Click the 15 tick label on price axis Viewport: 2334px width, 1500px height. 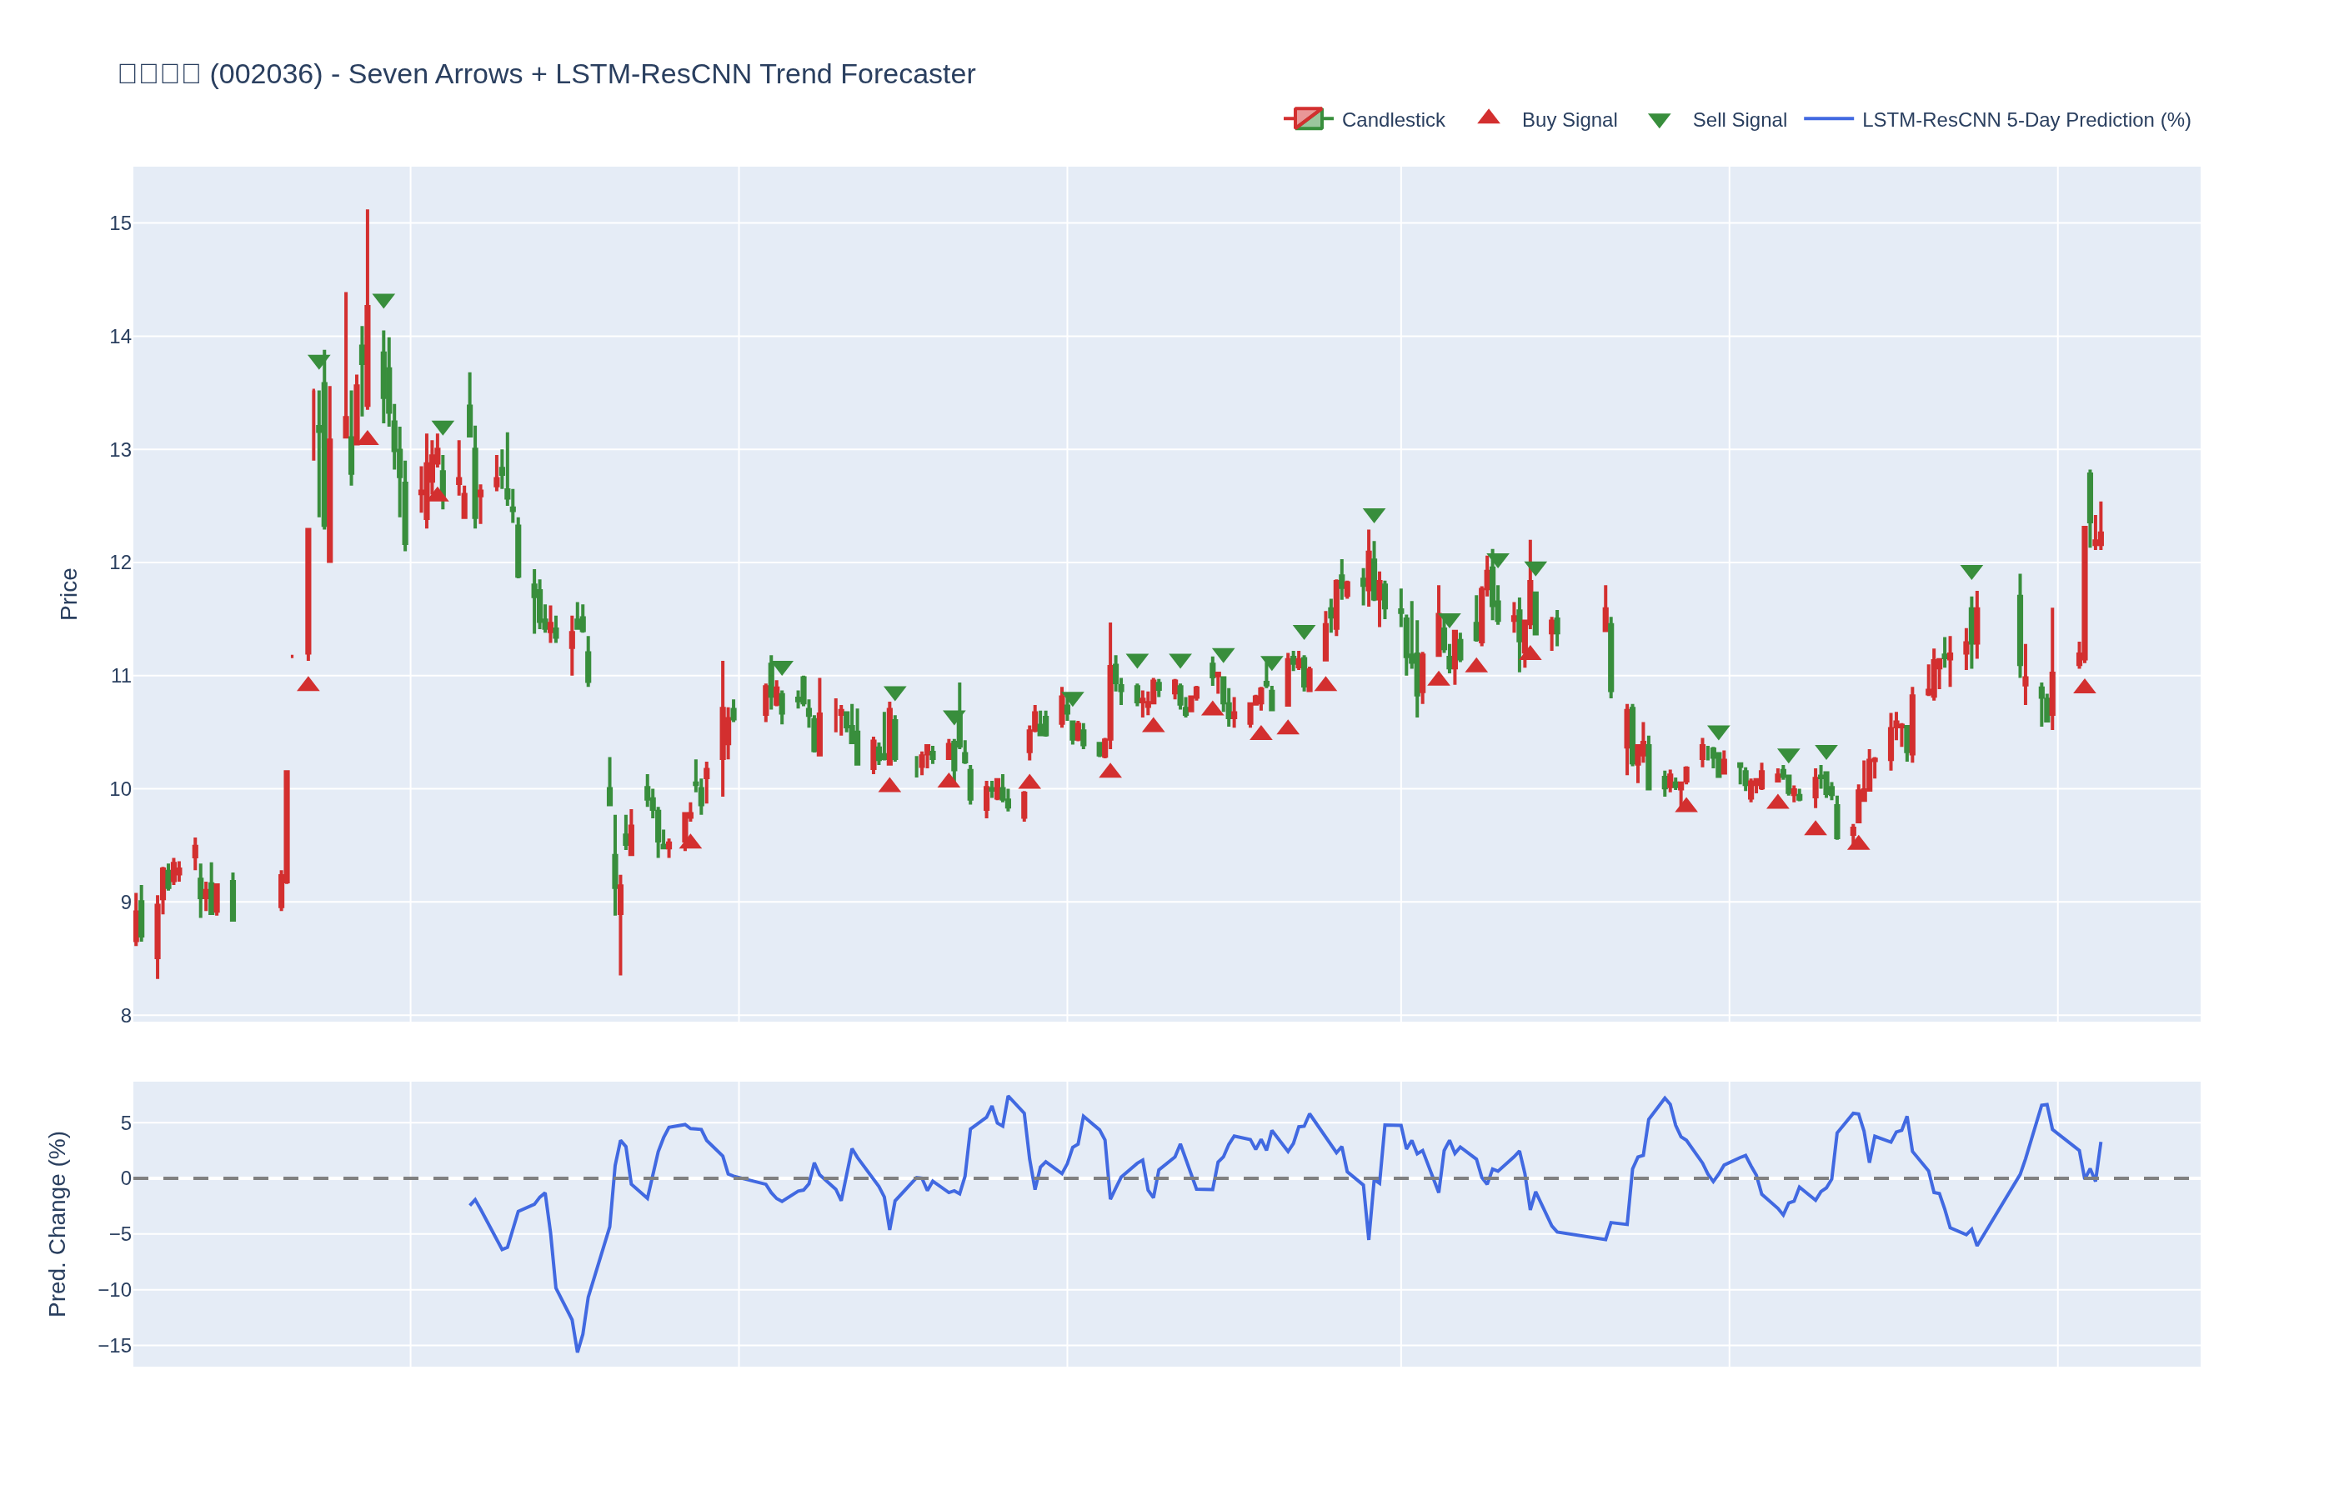click(120, 223)
